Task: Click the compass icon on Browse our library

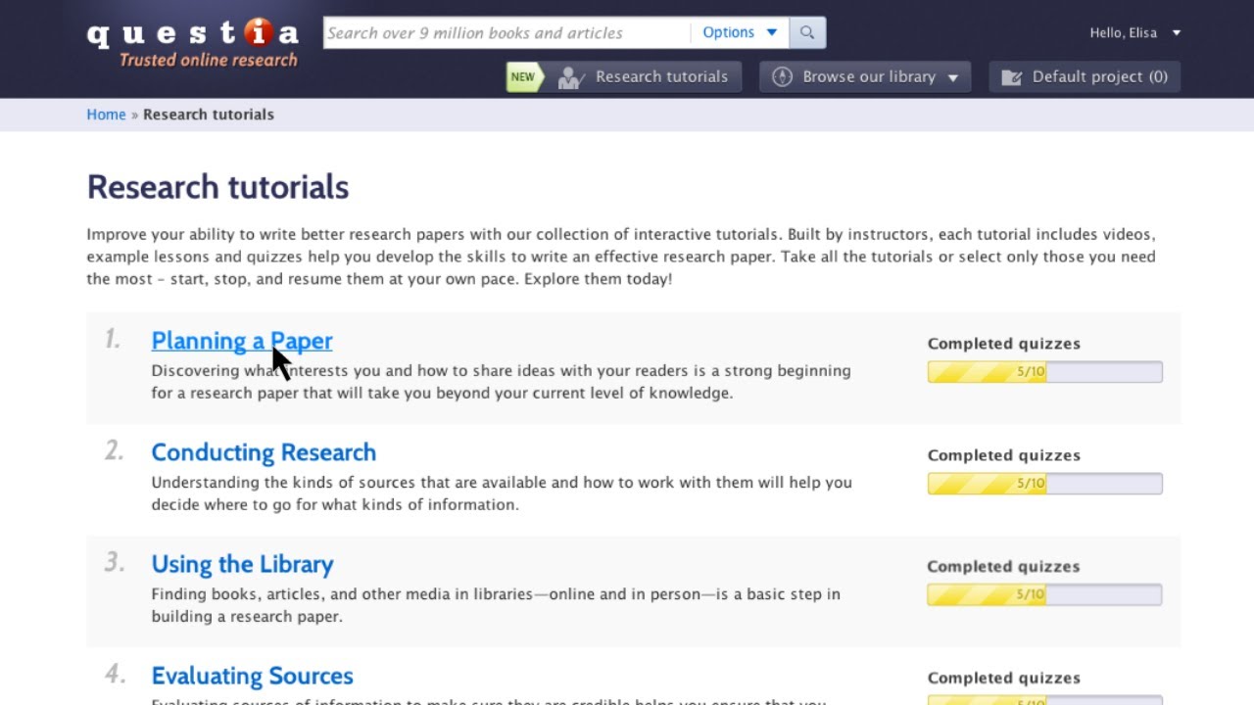Action: point(782,76)
